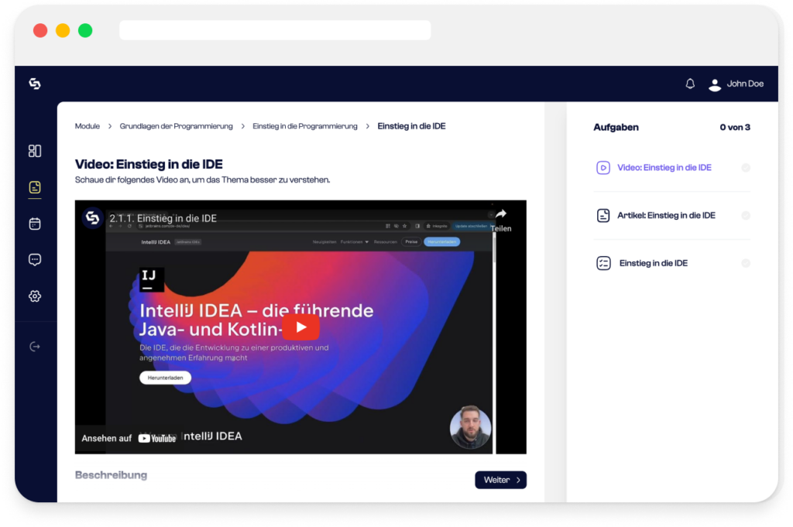Open Einstieg in die Programmierung breadcrumb

point(305,126)
